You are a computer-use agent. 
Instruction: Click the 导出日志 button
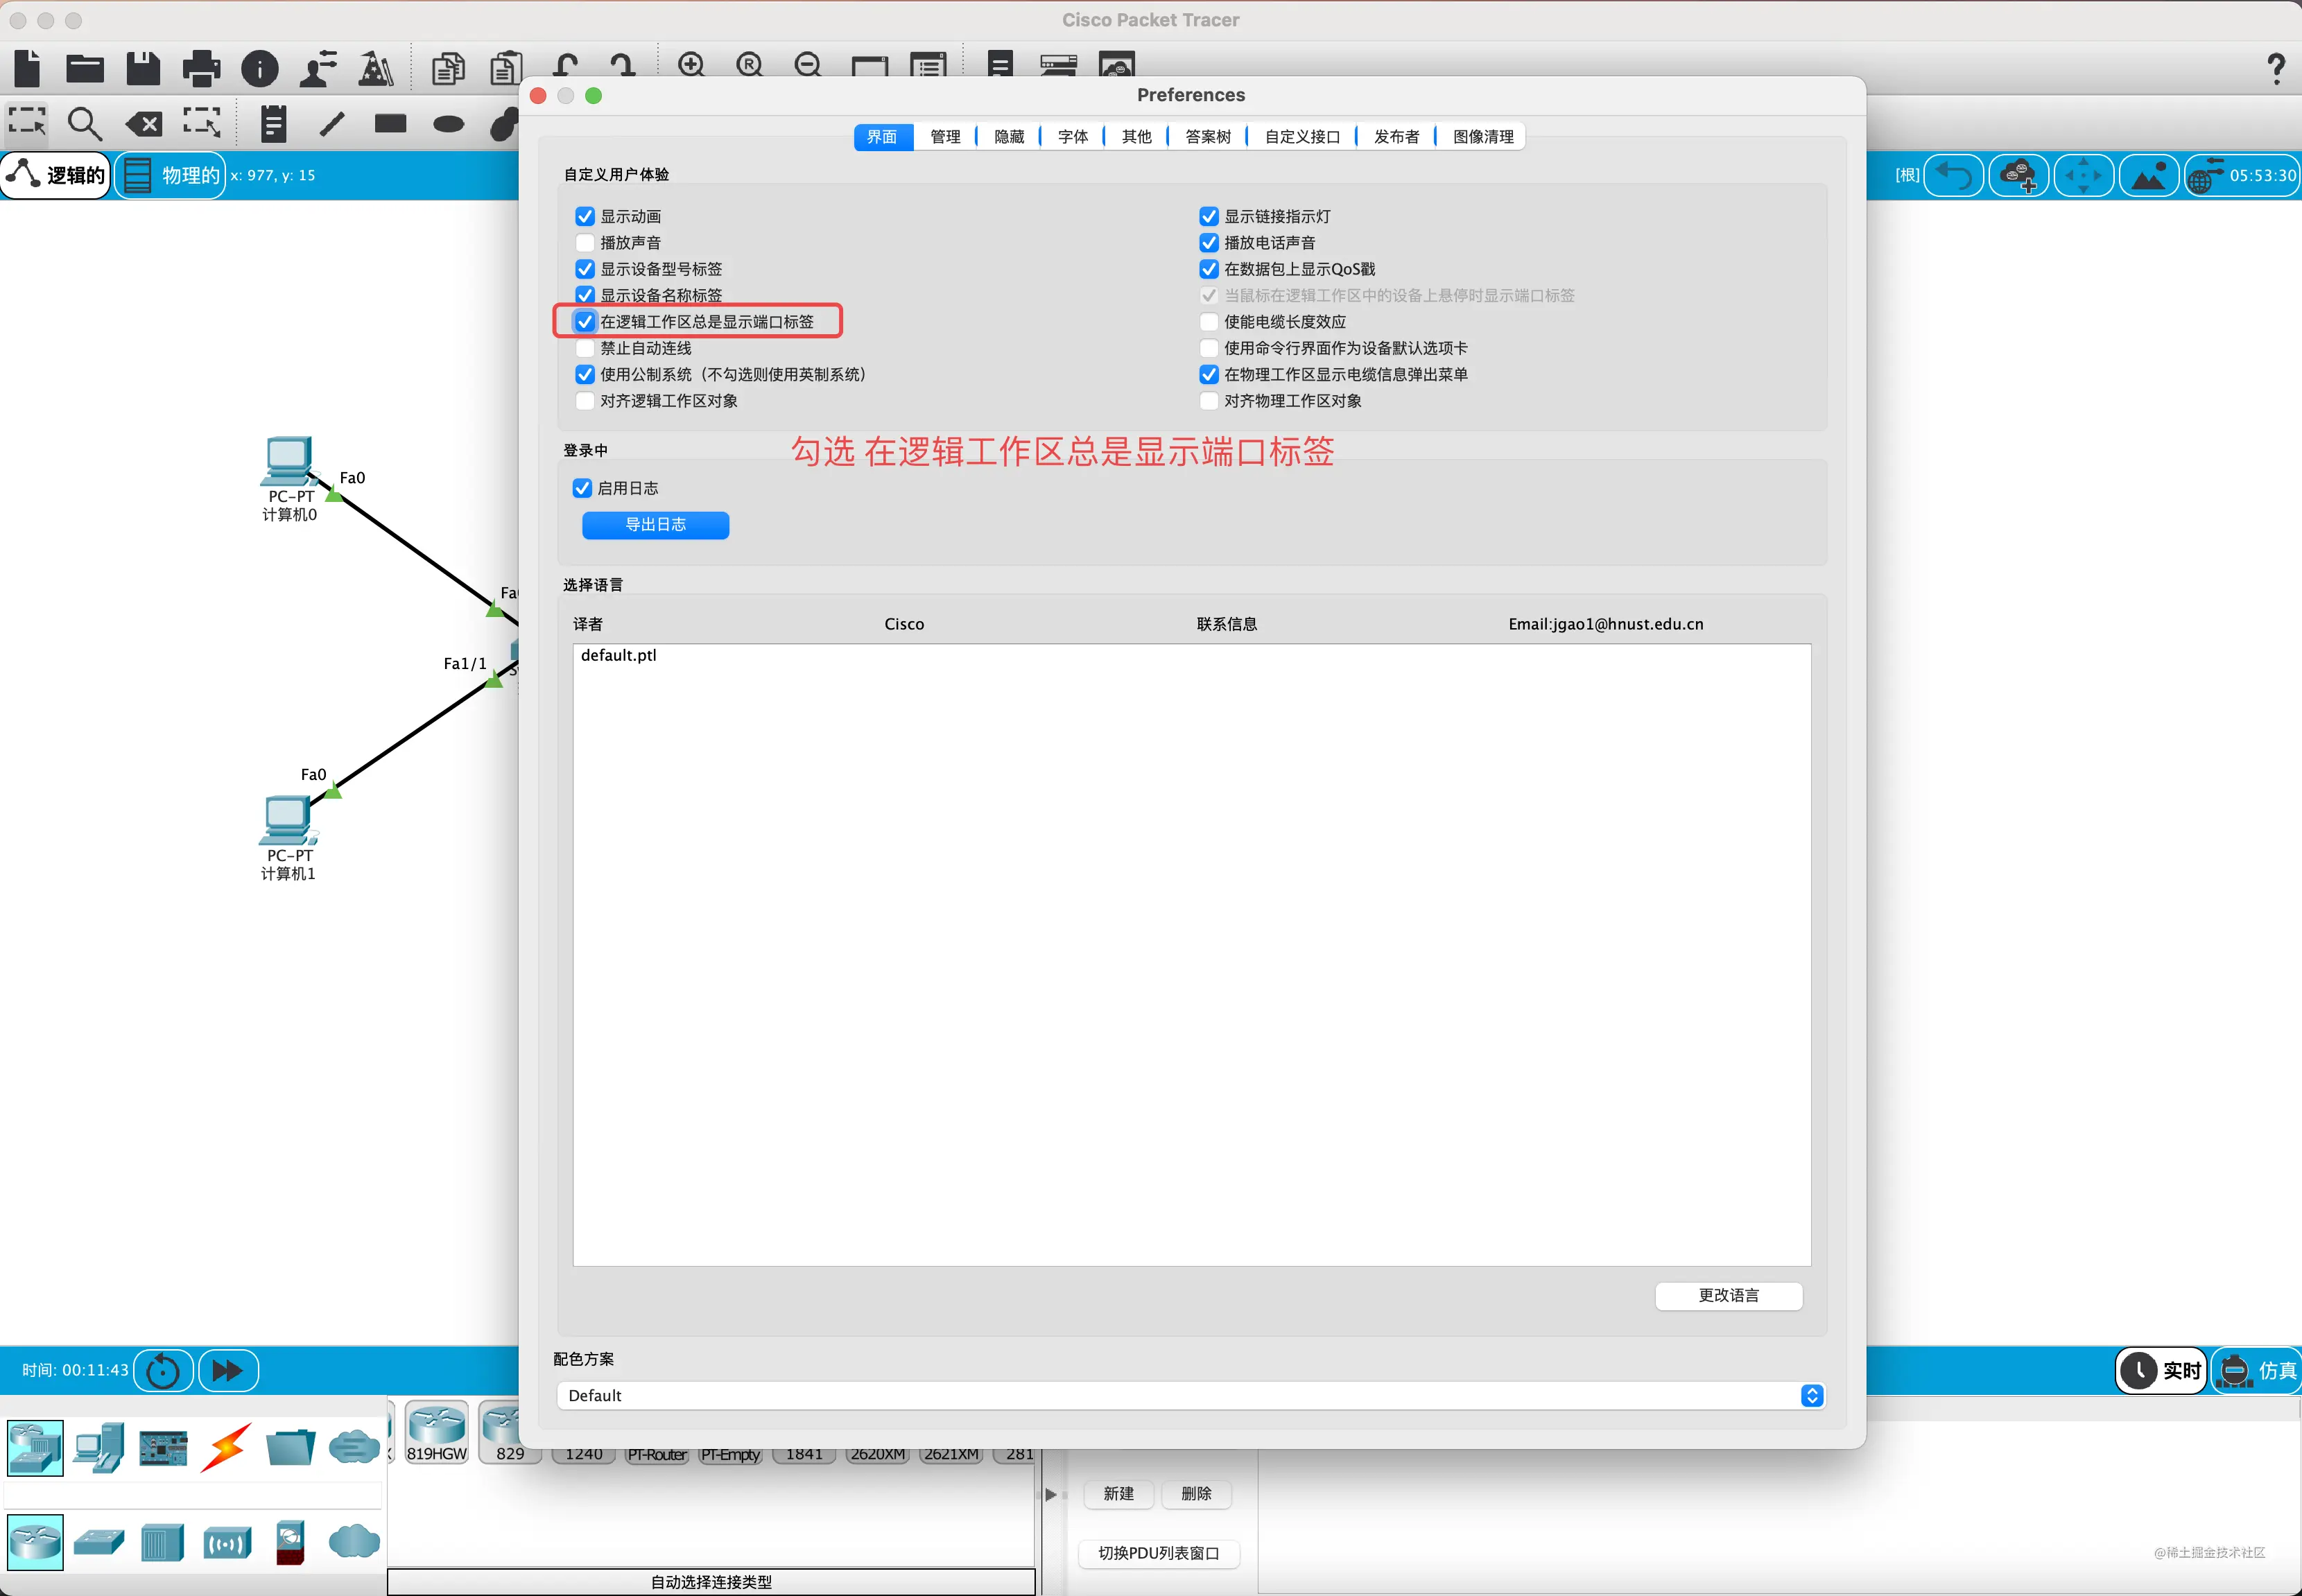656,525
